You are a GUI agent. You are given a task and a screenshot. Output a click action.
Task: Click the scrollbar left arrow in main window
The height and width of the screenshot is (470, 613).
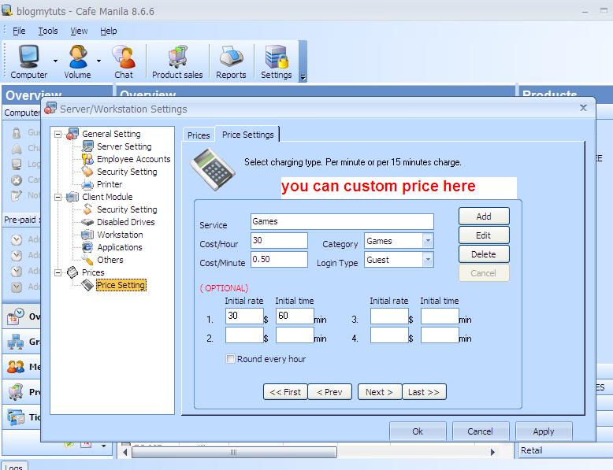tap(125, 453)
